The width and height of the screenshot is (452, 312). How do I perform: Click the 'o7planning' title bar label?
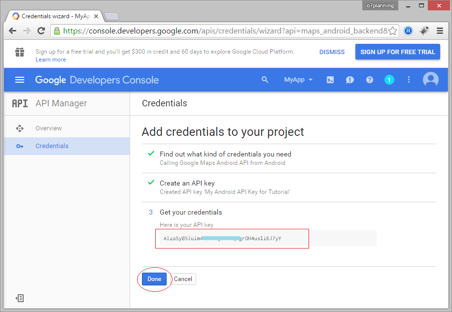tap(380, 5)
